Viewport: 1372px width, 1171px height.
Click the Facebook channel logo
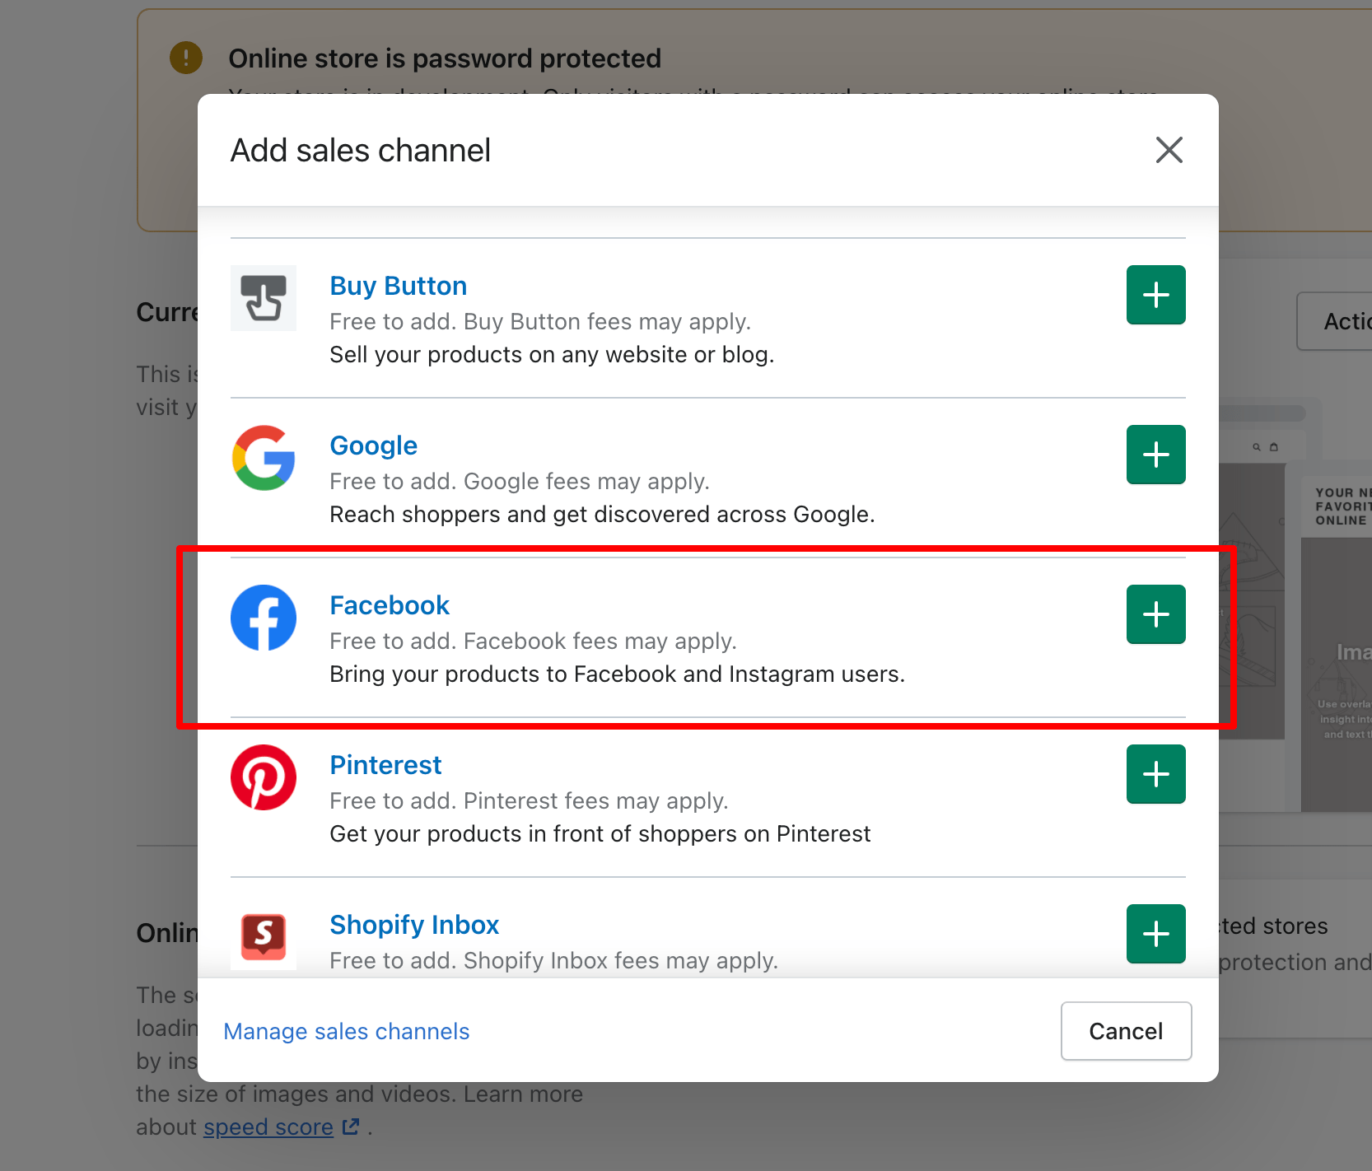(263, 617)
